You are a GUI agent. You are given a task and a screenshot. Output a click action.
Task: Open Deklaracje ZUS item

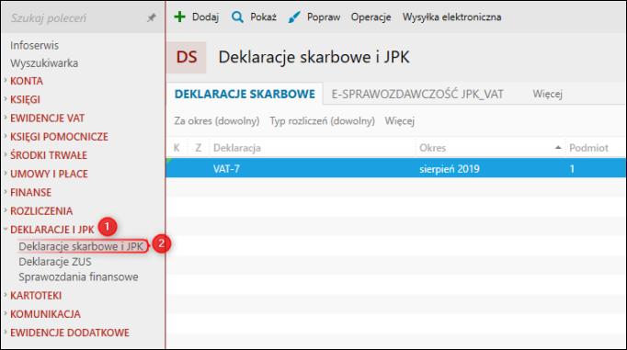tap(55, 262)
